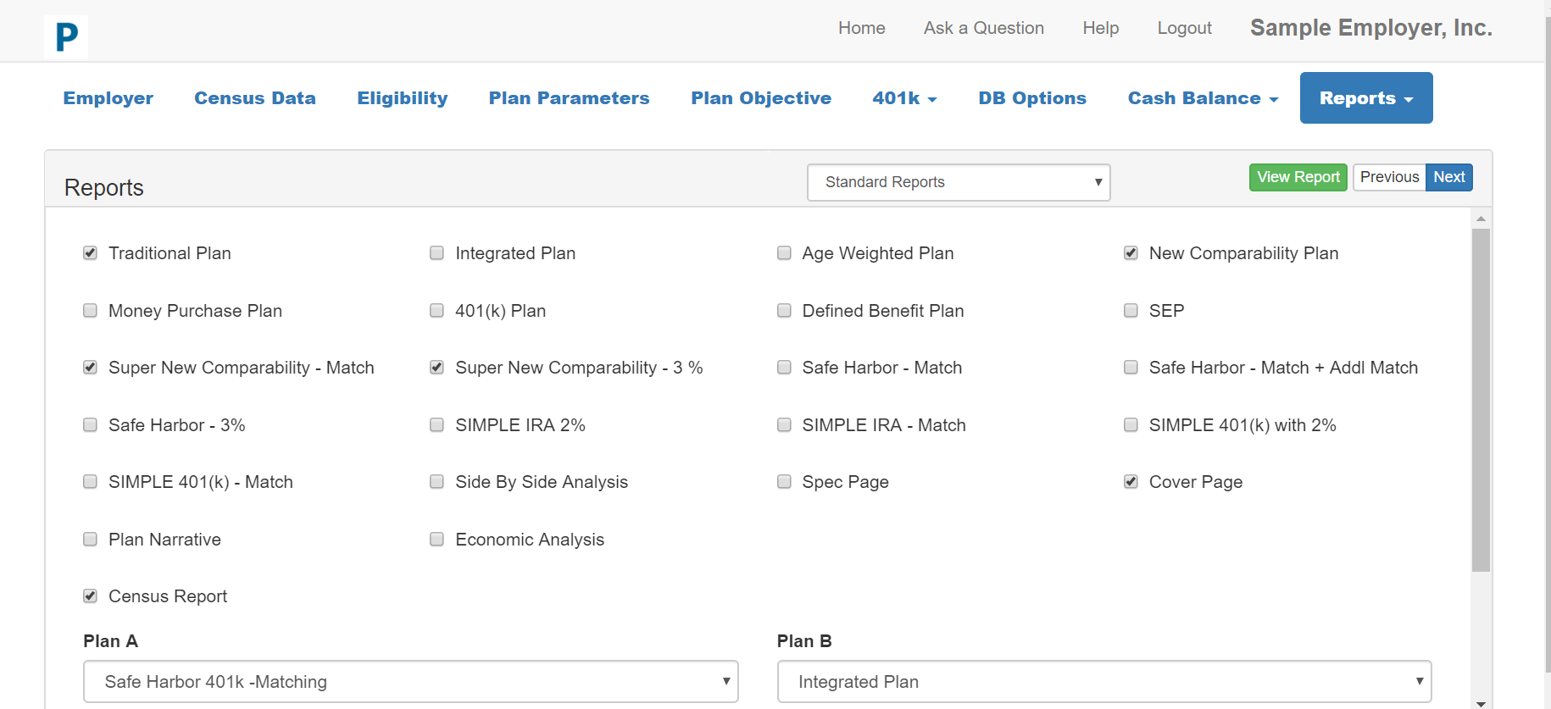Open the Cash Balance dropdown menu

pyautogui.click(x=1202, y=98)
